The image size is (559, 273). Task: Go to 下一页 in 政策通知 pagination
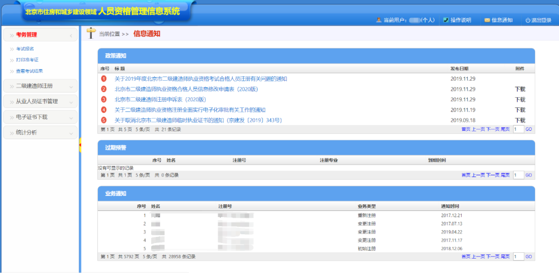[x=492, y=129]
